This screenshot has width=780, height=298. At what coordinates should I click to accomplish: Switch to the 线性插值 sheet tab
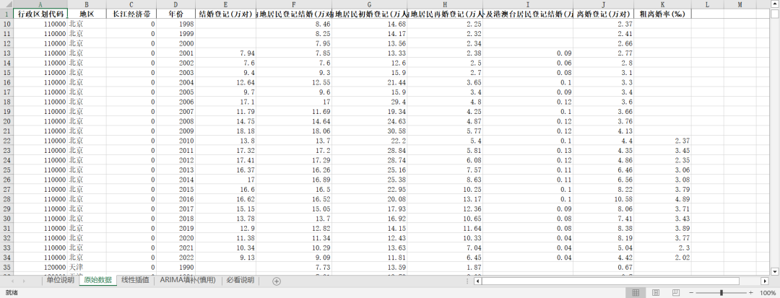click(x=135, y=280)
